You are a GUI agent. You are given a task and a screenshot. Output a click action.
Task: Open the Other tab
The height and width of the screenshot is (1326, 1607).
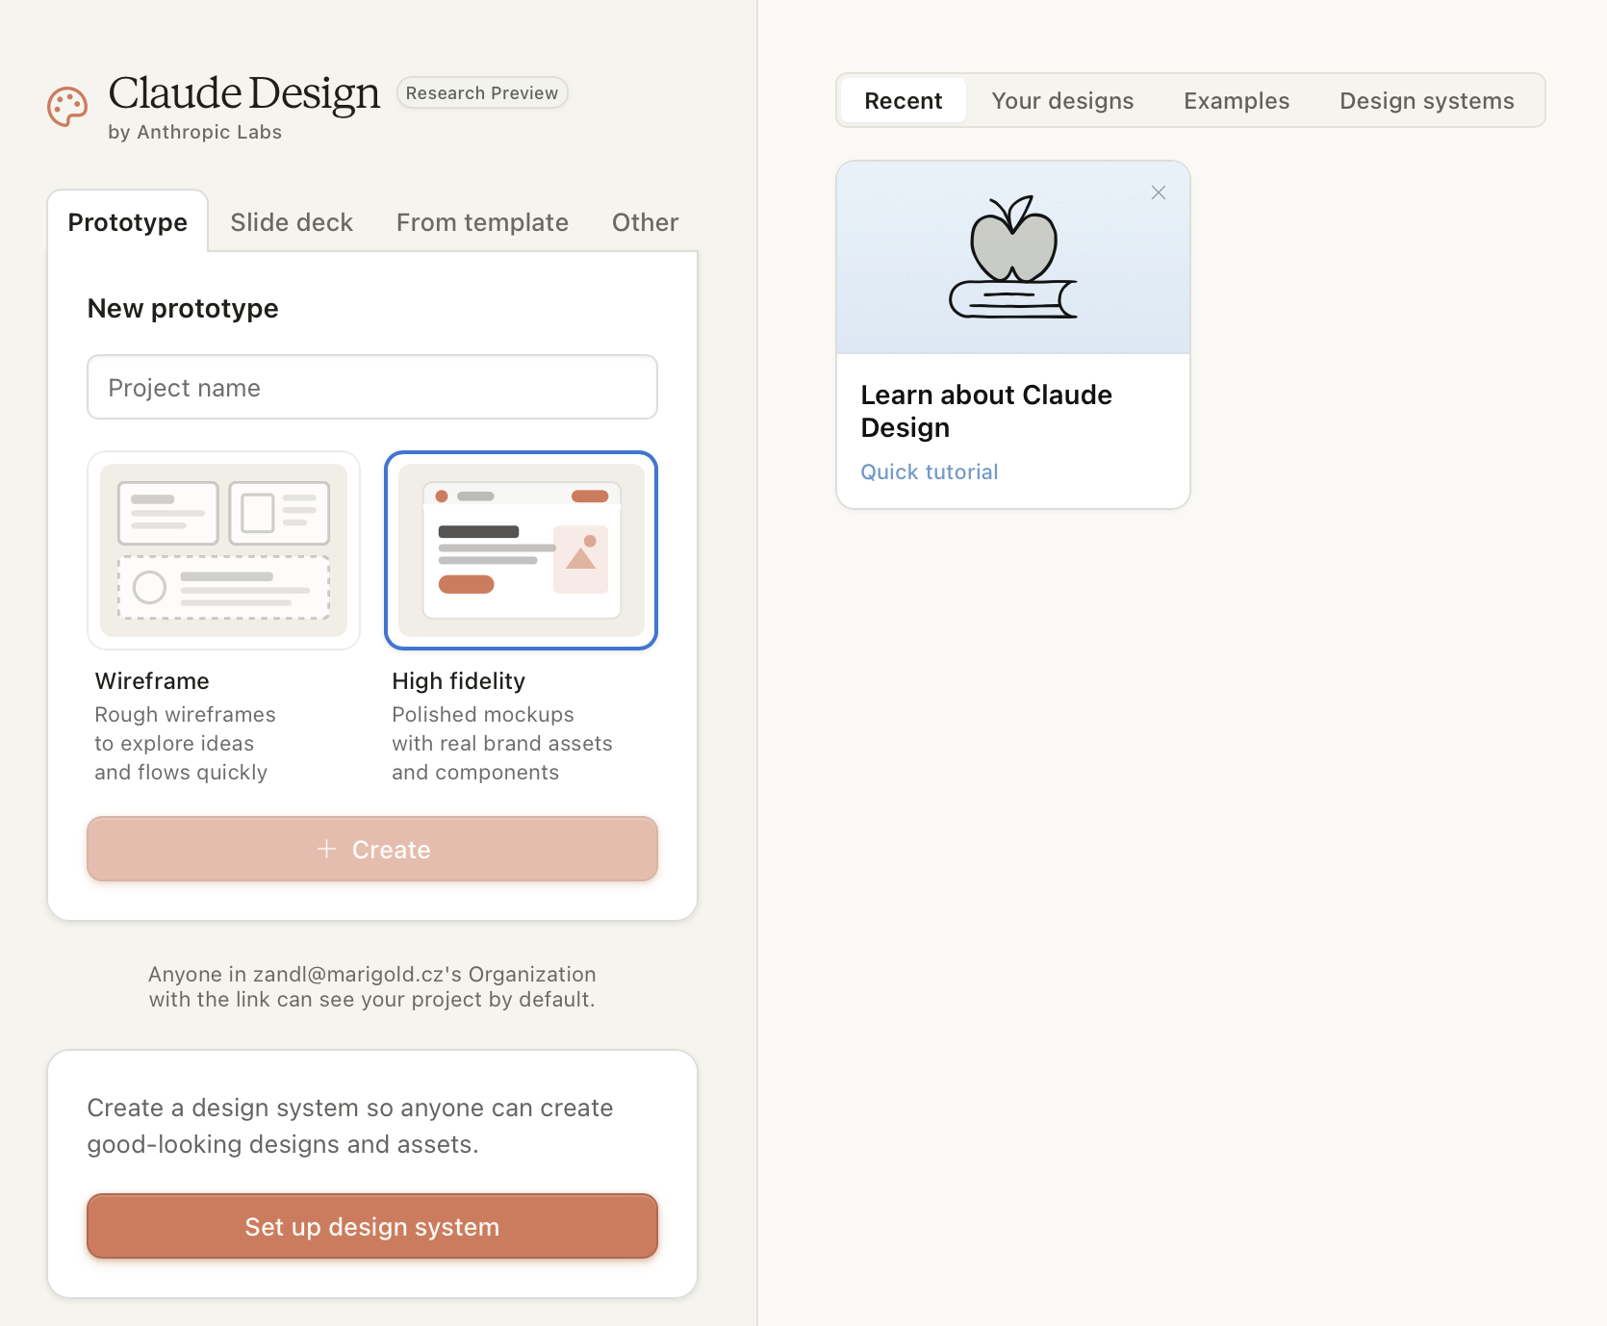645,222
